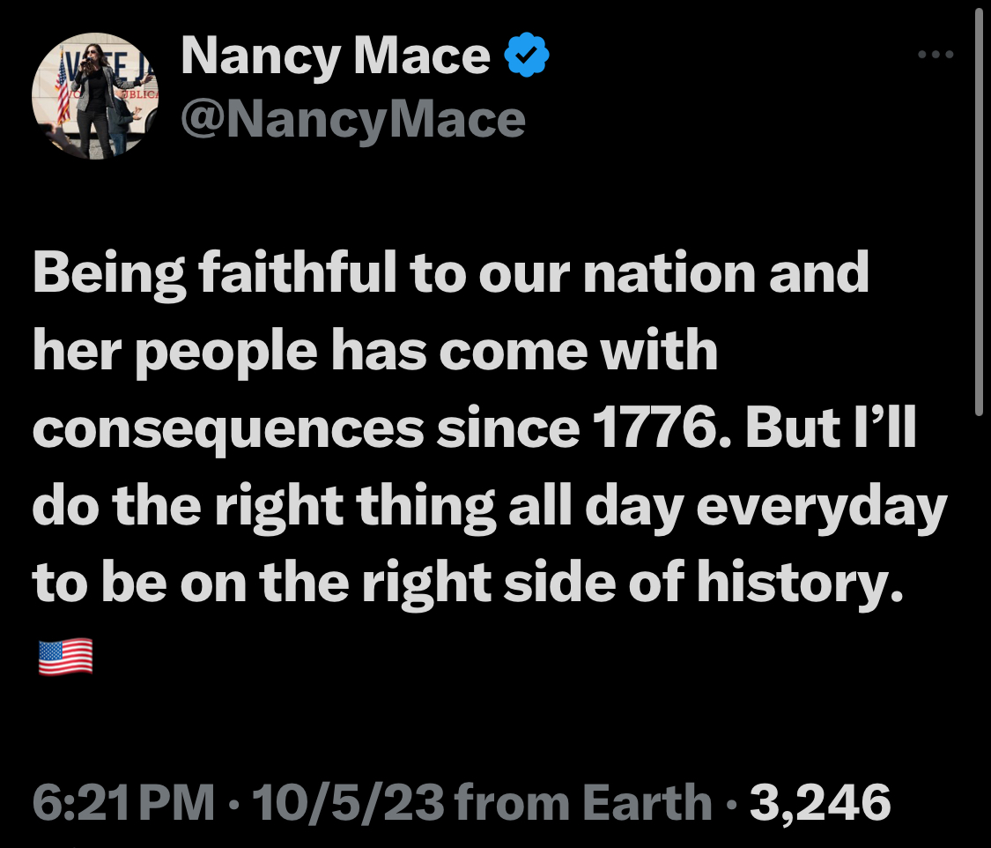Click the tweet line "her people has come with"
This screenshot has width=991, height=848.
coord(375,353)
